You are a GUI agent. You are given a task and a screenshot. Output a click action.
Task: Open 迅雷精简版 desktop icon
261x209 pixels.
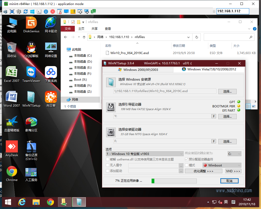(x=12, y=124)
